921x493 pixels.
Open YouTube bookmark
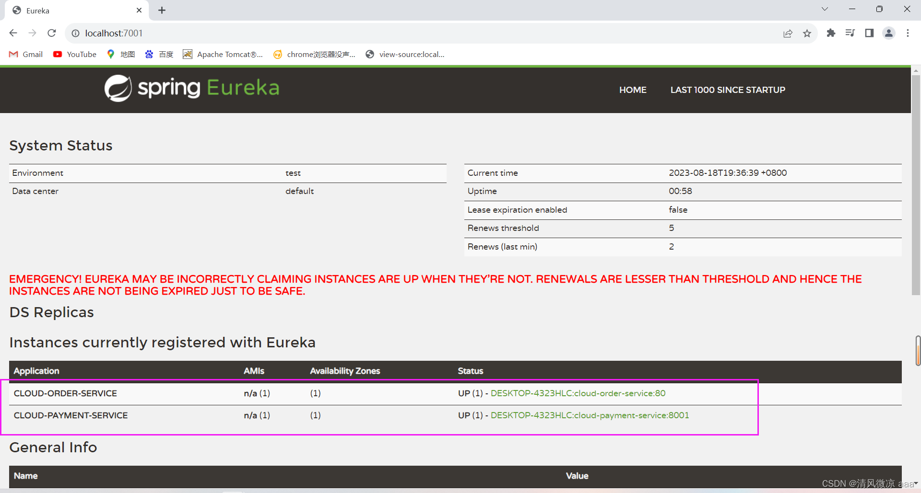point(75,54)
